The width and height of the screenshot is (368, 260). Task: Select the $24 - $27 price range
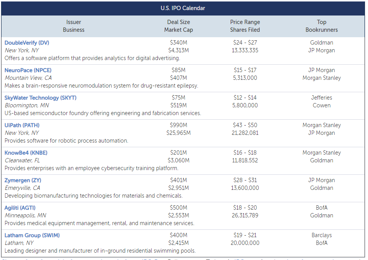click(x=245, y=43)
